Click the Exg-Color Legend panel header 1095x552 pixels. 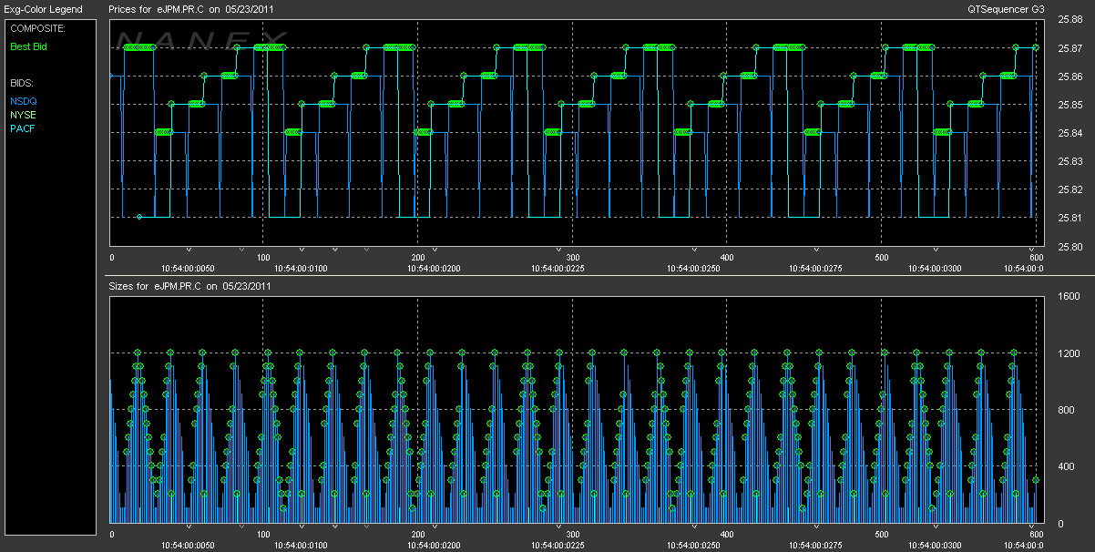click(43, 9)
